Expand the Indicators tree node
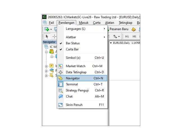The height and width of the screenshot is (140, 182). (x=46, y=66)
